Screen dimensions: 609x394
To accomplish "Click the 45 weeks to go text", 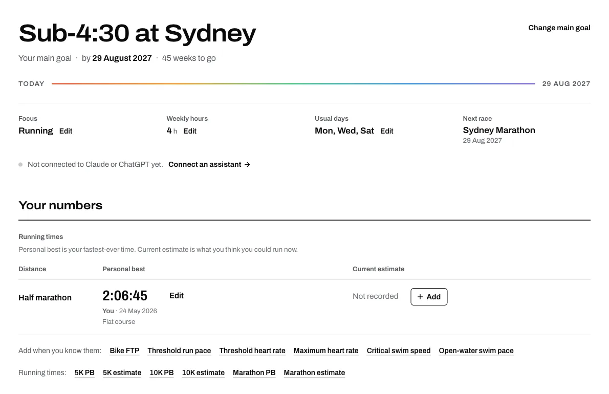I will pyautogui.click(x=189, y=58).
